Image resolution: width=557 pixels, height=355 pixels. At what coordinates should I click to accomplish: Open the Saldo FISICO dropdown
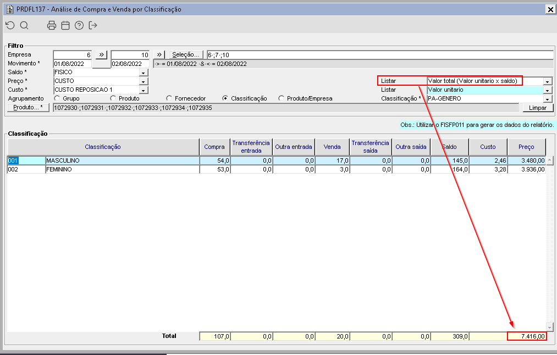click(x=143, y=73)
